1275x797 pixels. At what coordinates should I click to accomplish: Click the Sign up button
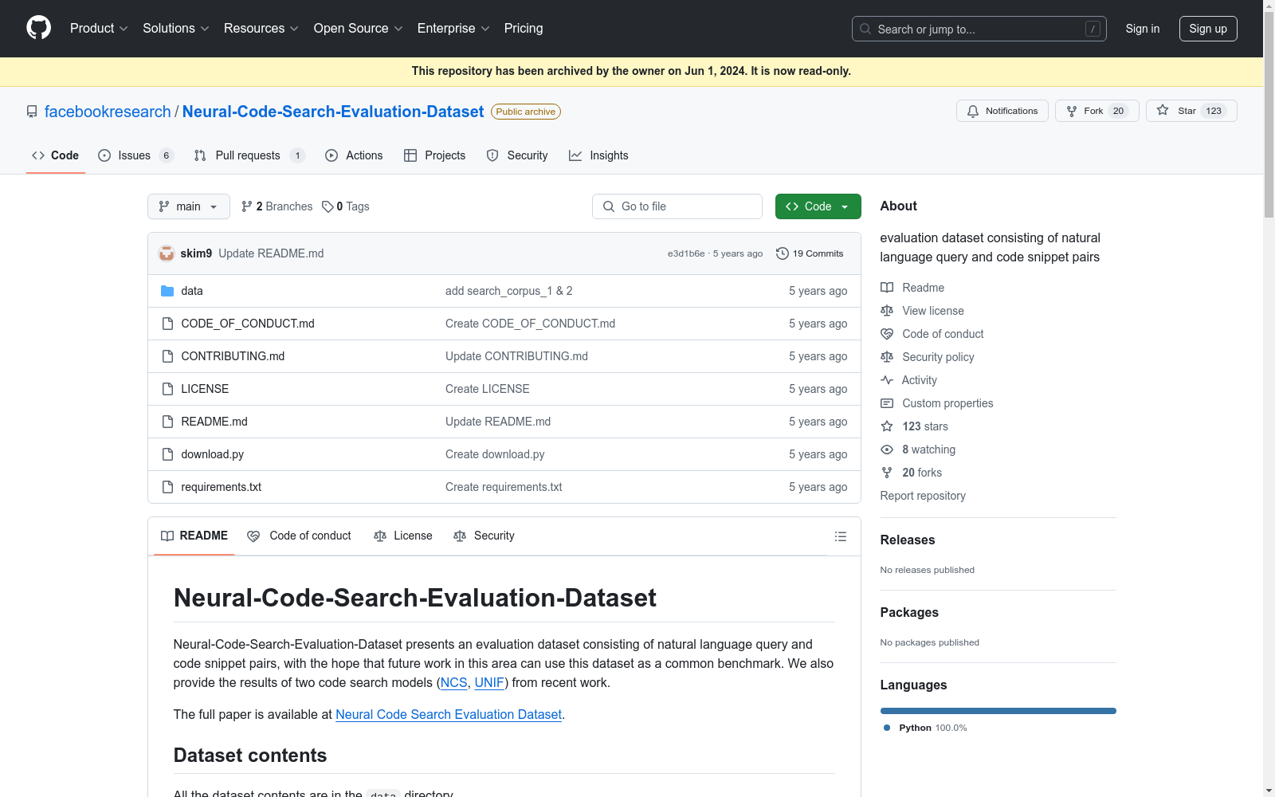pos(1208,29)
